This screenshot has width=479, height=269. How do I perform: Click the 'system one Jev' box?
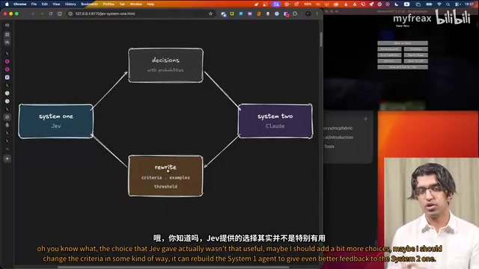click(x=56, y=121)
